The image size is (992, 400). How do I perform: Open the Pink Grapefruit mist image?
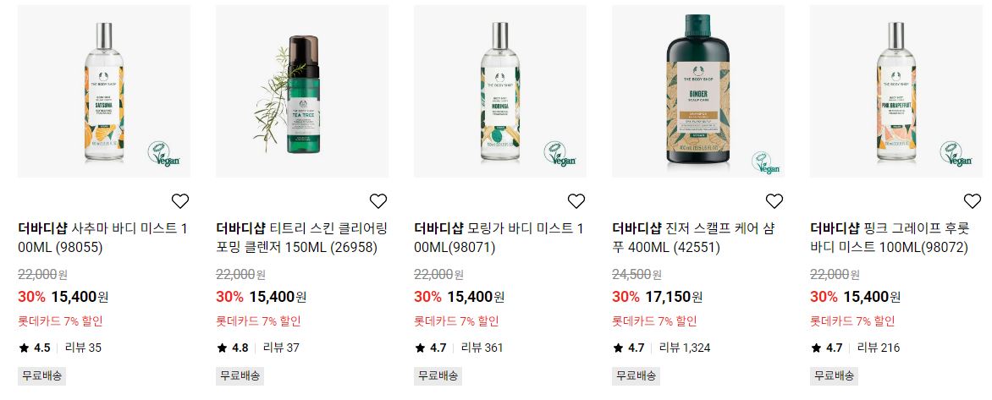click(896, 91)
